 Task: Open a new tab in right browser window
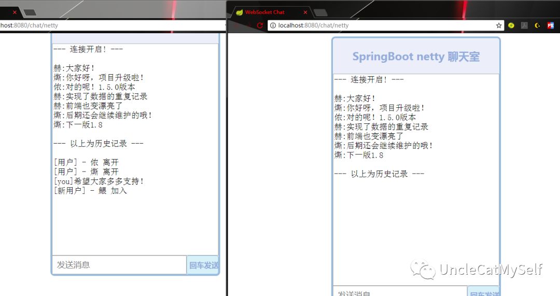[320, 13]
